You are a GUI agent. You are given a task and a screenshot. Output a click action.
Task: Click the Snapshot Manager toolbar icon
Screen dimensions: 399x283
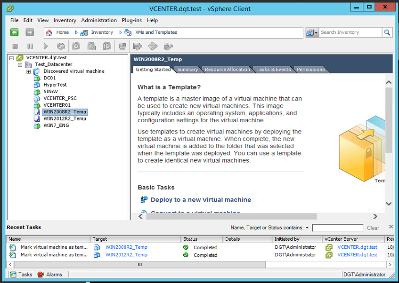coord(107,46)
